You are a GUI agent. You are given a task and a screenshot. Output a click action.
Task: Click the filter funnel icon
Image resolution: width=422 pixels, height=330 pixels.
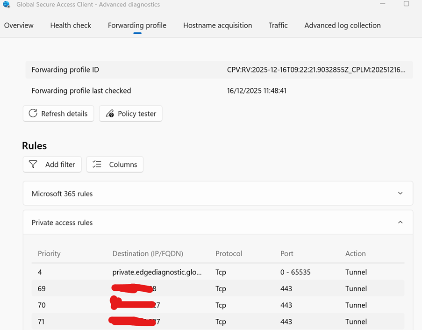pos(33,165)
